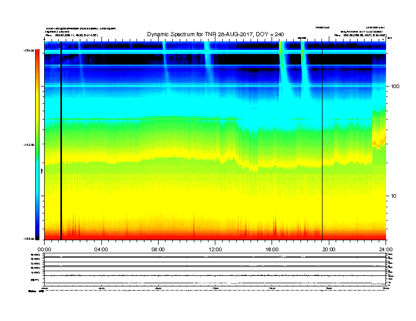Click the '04:00' time axis label

click(x=101, y=250)
